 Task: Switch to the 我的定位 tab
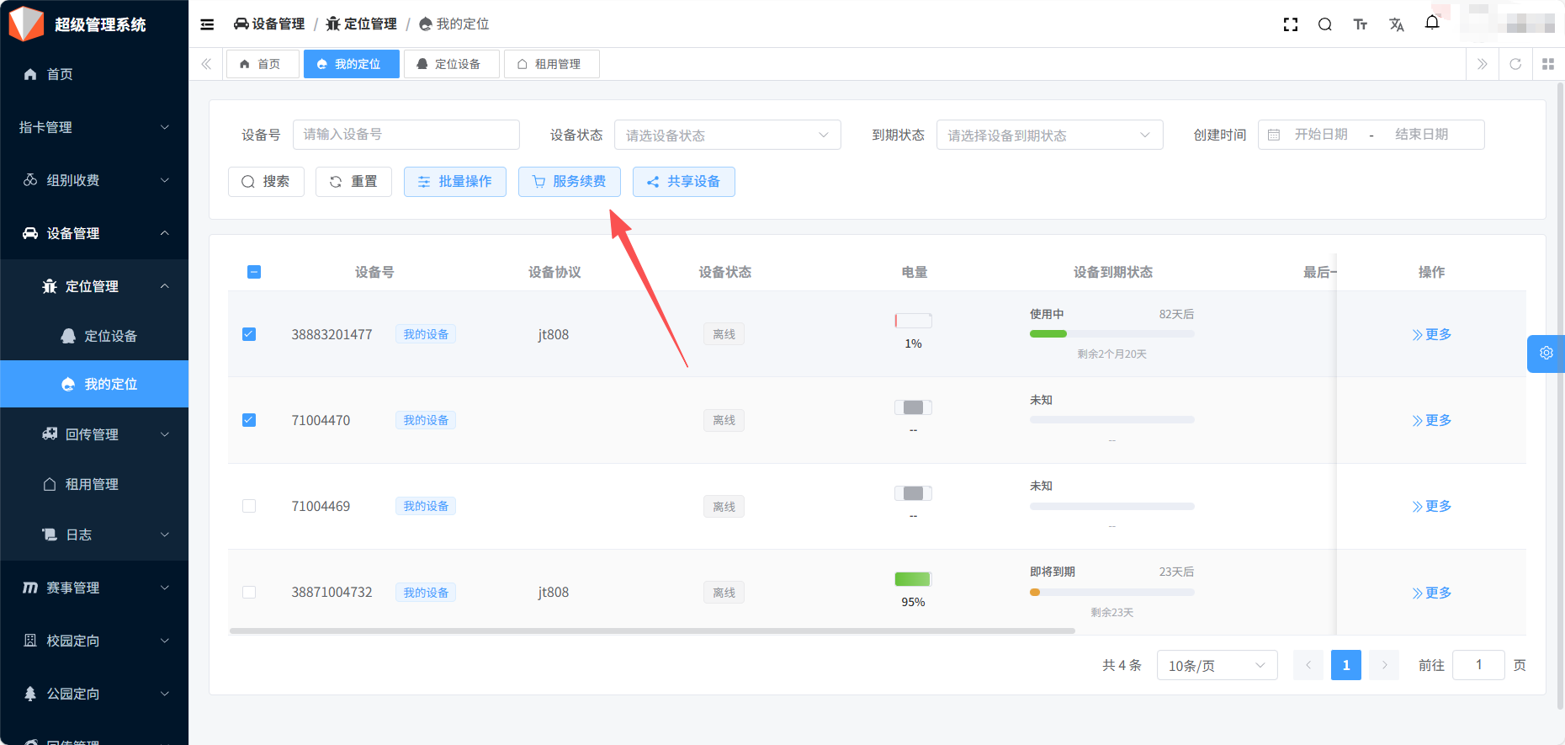tap(351, 64)
